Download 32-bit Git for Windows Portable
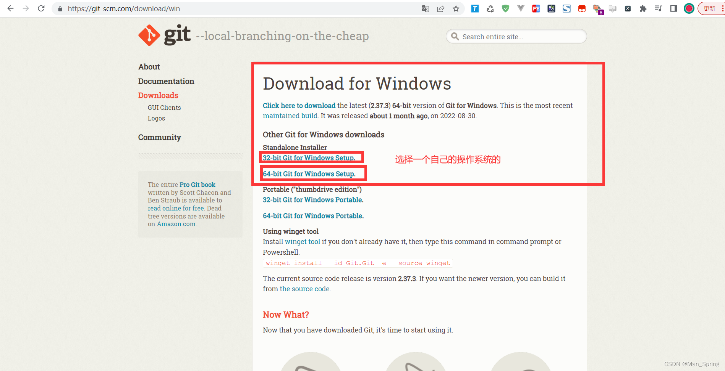This screenshot has height=371, width=725. pos(313,200)
